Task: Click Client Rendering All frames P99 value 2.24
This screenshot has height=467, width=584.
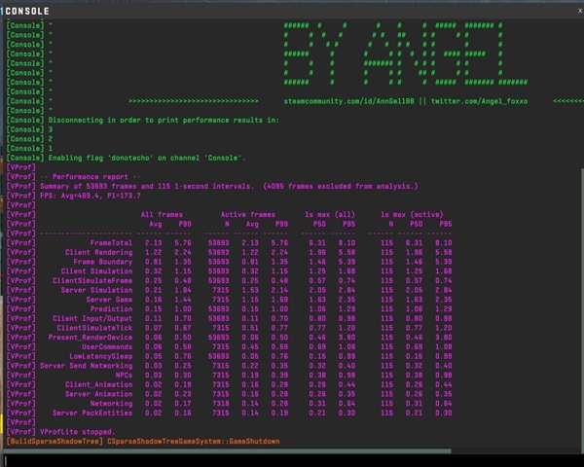Action: click(x=183, y=253)
